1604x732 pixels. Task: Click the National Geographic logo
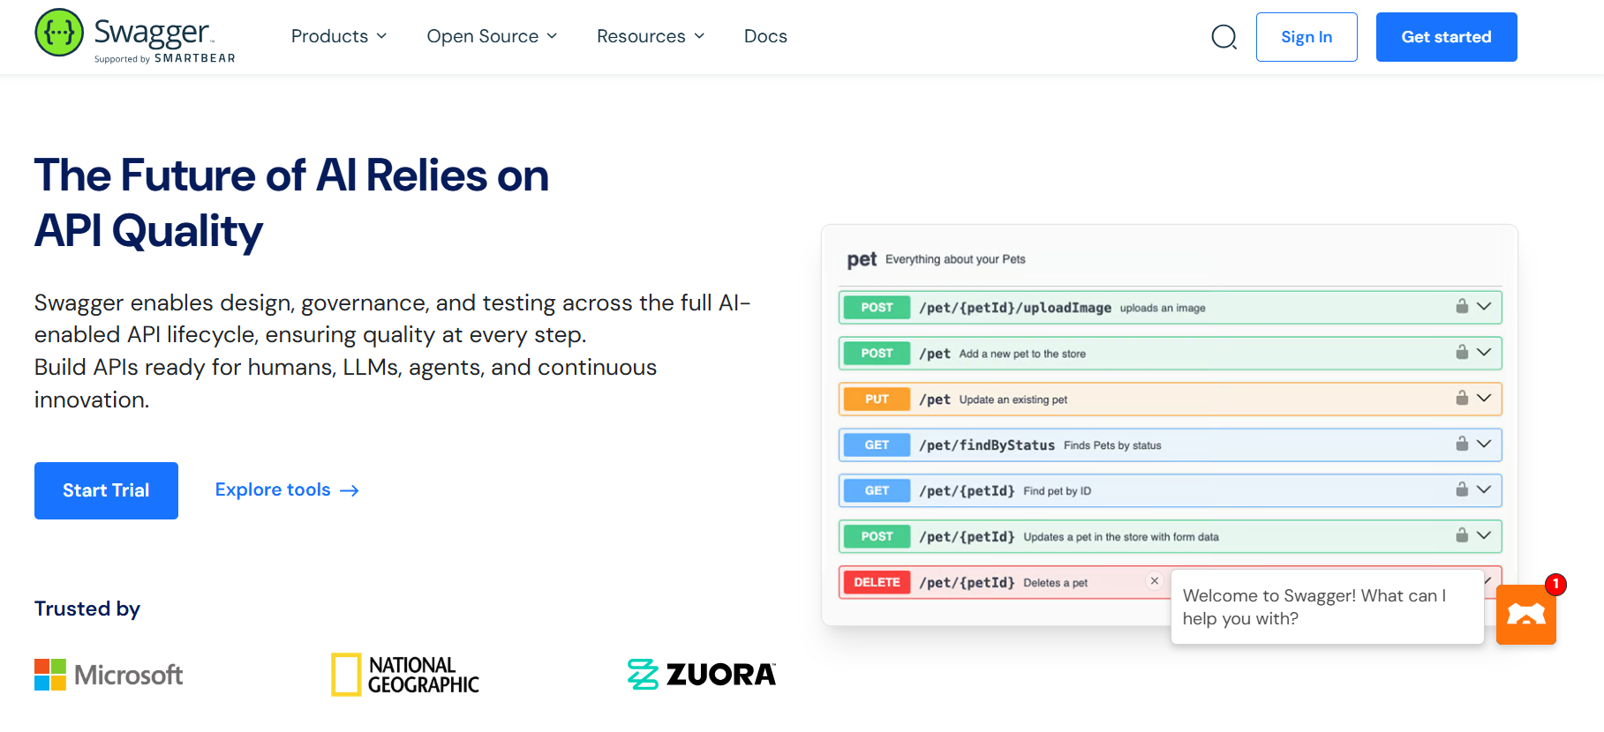coord(405,675)
